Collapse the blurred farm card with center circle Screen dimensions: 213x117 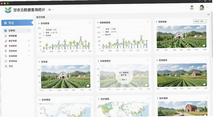(148, 60)
